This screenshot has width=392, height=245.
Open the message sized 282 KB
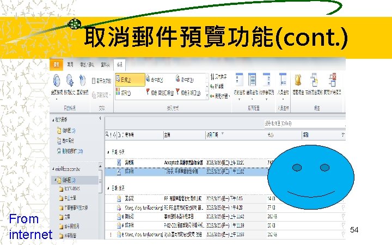click(225, 217)
